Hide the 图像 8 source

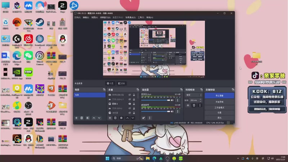click(130, 104)
